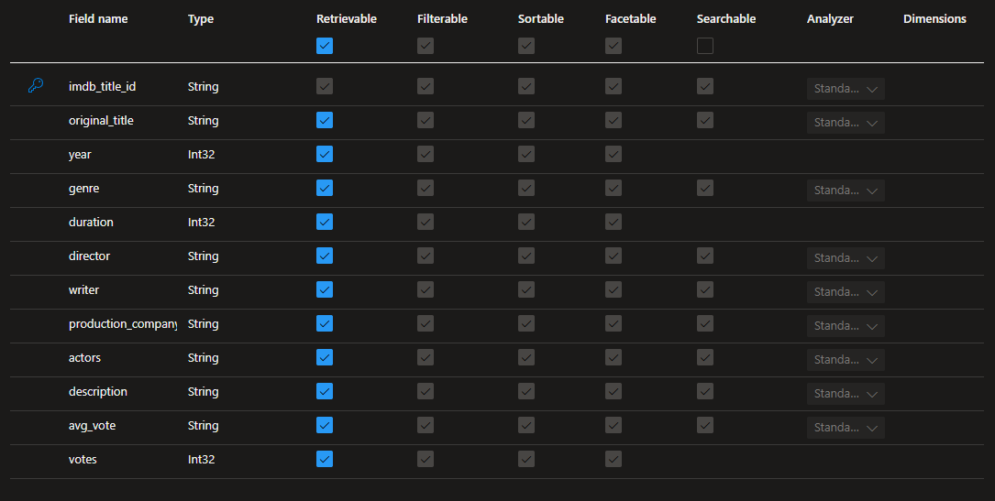Select the writer field name
Viewport: 995px width, 501px height.
[x=83, y=289]
